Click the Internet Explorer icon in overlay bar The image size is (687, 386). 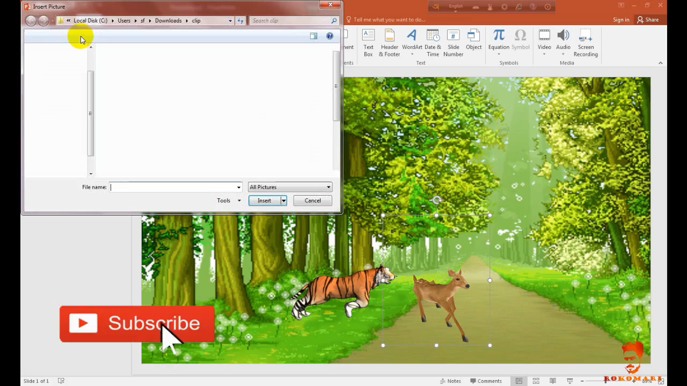[519, 7]
